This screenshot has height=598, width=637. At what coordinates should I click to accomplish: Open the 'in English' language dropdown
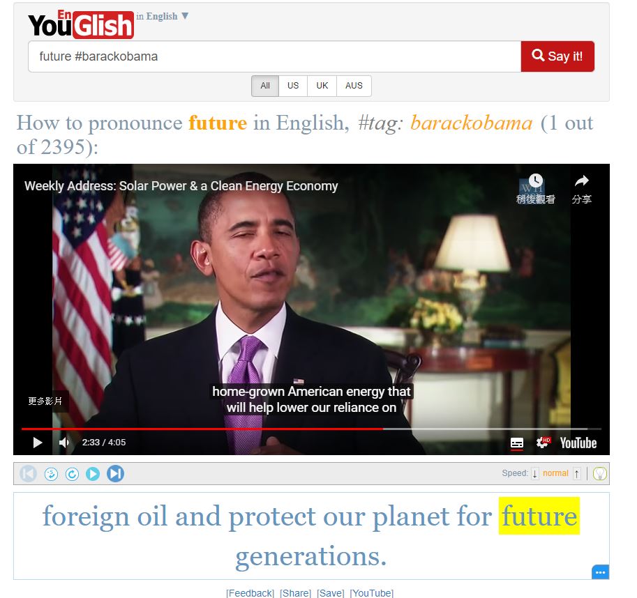[162, 16]
